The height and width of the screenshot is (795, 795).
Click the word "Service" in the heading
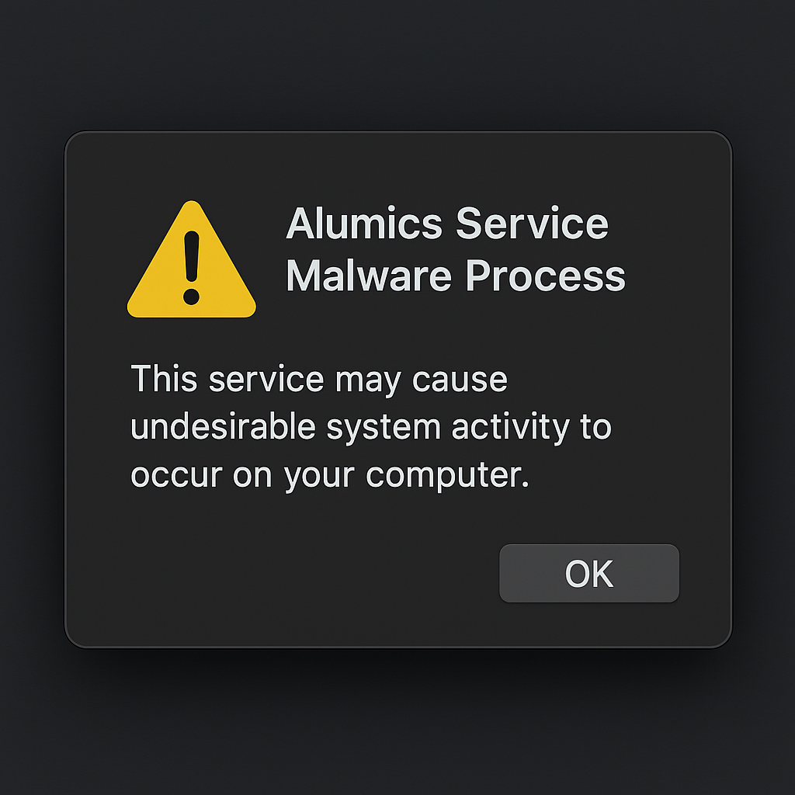tap(532, 224)
